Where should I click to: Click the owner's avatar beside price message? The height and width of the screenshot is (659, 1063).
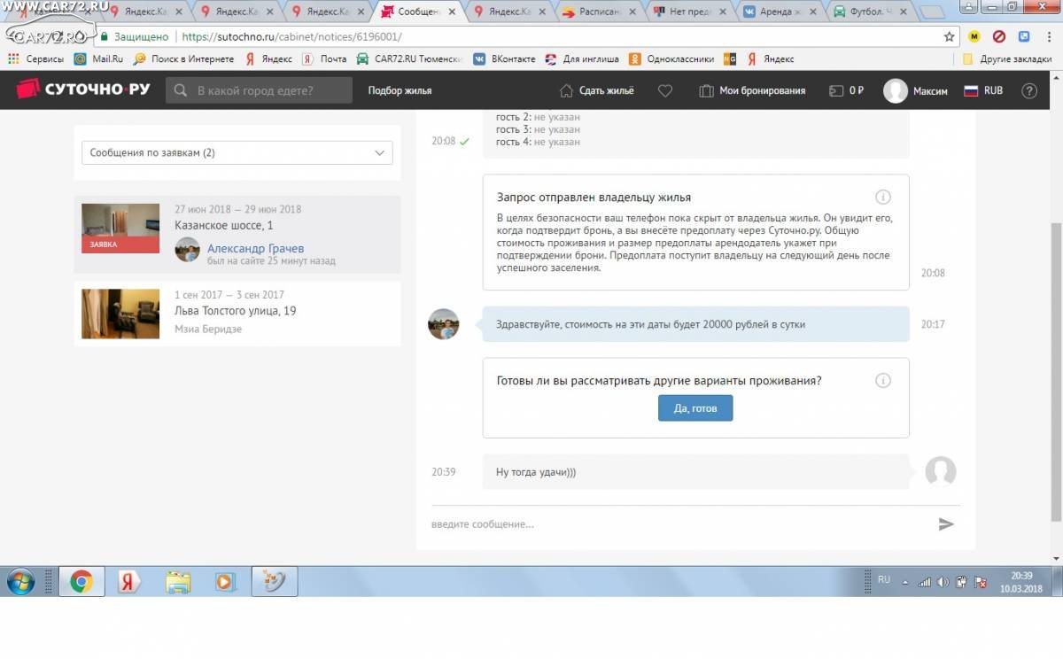coord(444,324)
